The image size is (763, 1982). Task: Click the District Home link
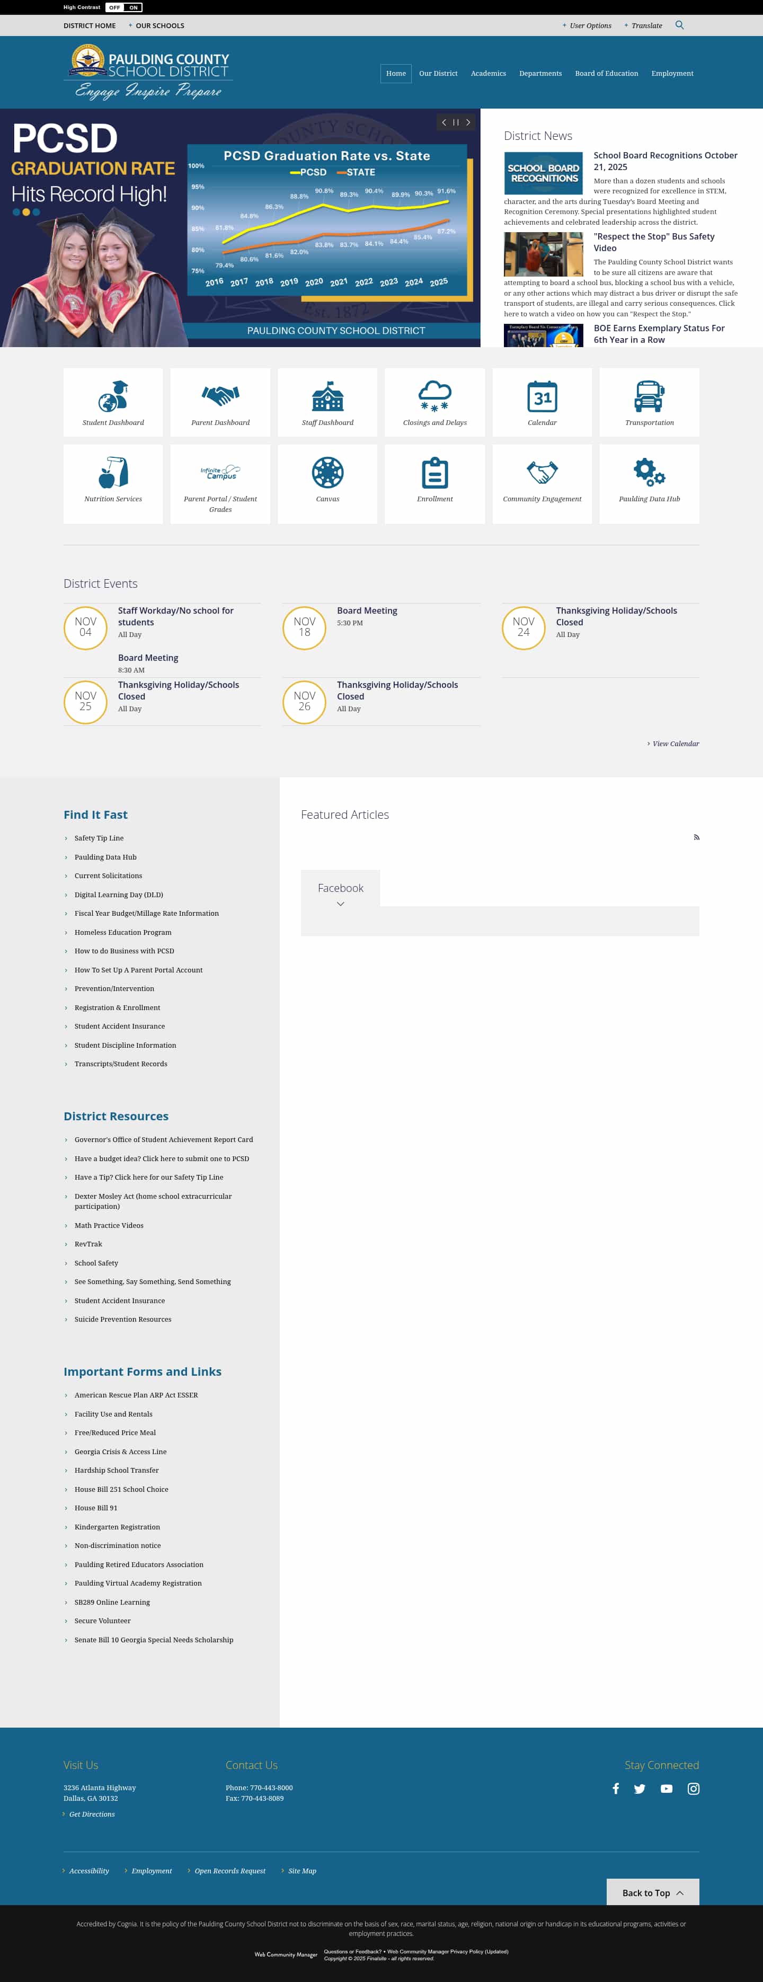point(89,25)
